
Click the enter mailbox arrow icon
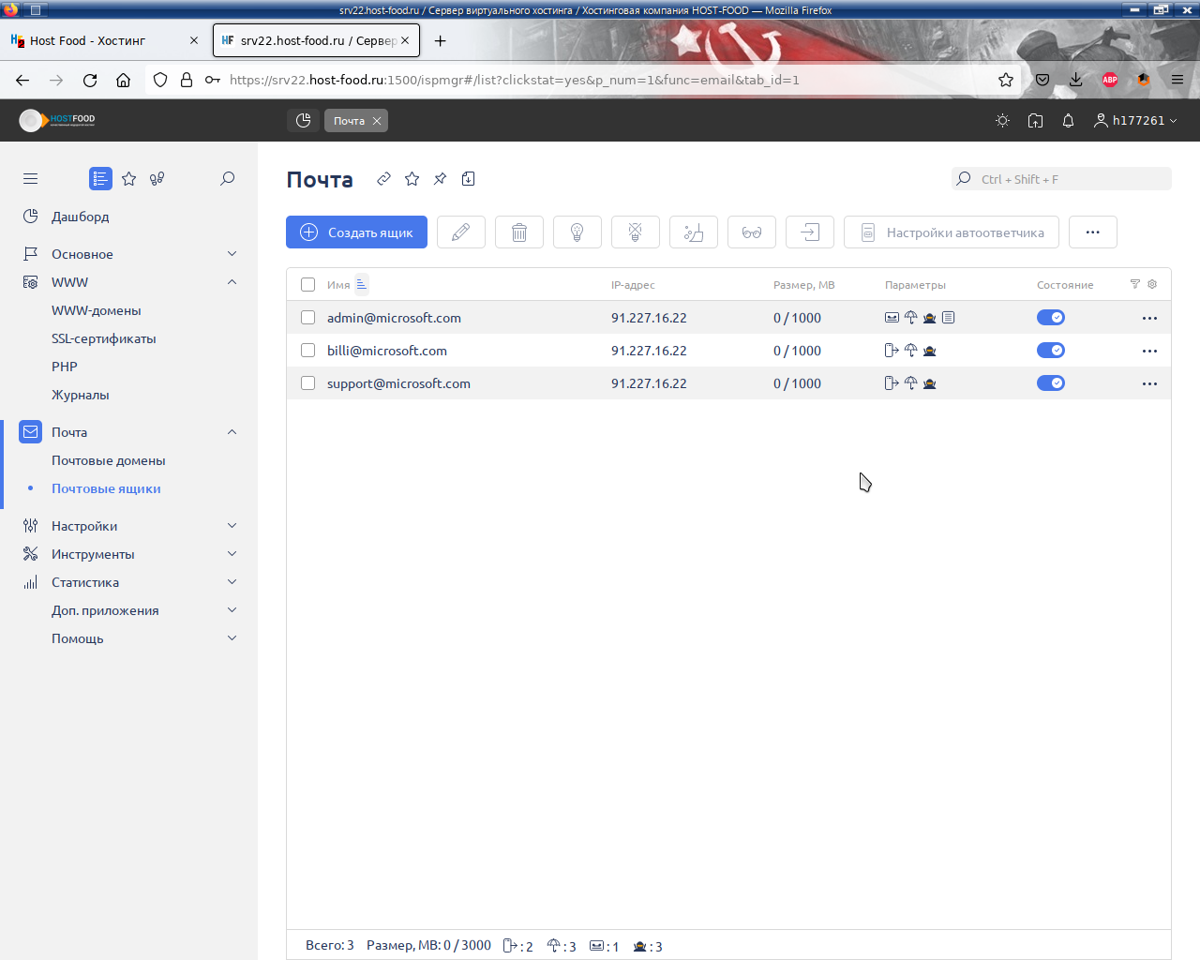tap(810, 232)
